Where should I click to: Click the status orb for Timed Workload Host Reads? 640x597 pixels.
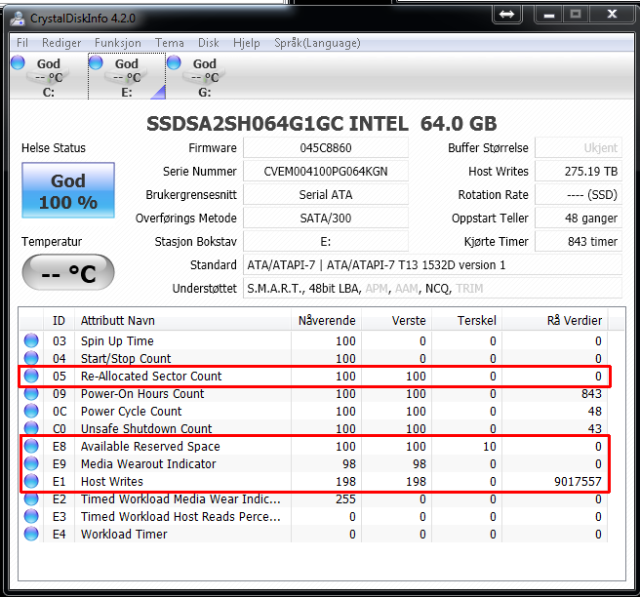(31, 516)
